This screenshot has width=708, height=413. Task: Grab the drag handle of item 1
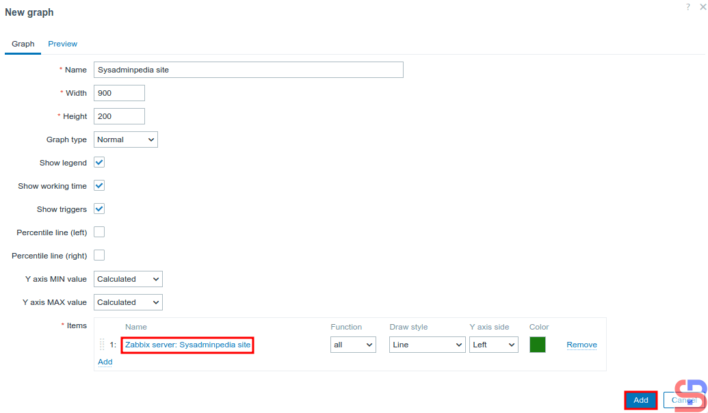click(102, 345)
